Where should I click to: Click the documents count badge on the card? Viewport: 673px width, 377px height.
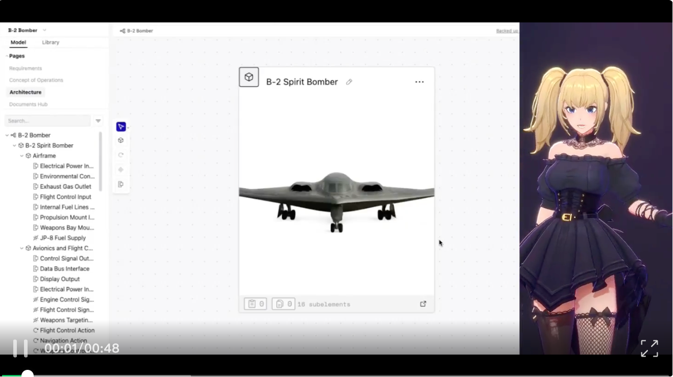283,304
